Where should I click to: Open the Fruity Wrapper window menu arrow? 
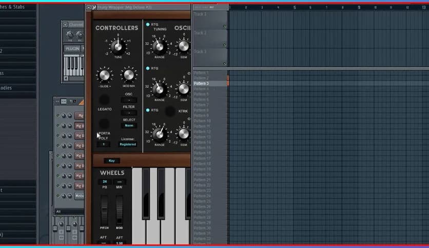pyautogui.click(x=89, y=7)
